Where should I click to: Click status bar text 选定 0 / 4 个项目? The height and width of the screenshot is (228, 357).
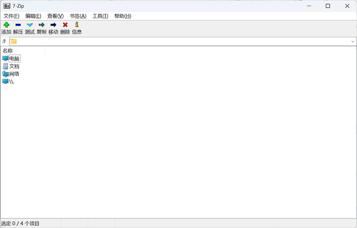click(20, 224)
